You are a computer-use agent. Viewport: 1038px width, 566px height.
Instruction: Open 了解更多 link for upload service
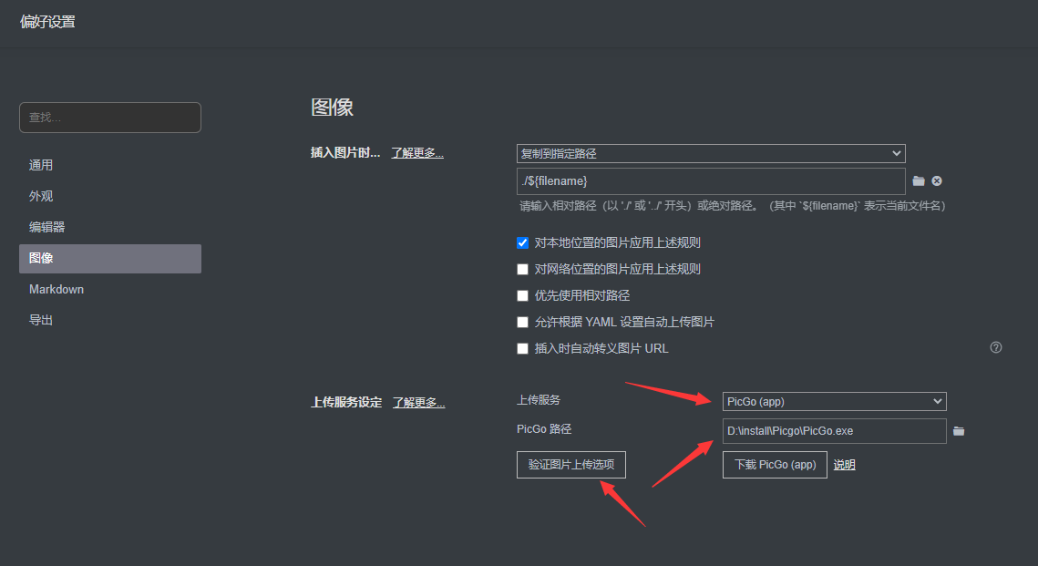(x=418, y=403)
